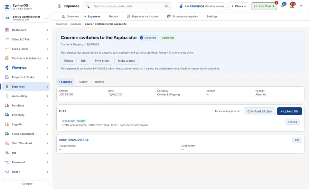This screenshot has width=309, height=189.
Task: Click the Sales & CRM chart icon
Action: pos(7,39)
